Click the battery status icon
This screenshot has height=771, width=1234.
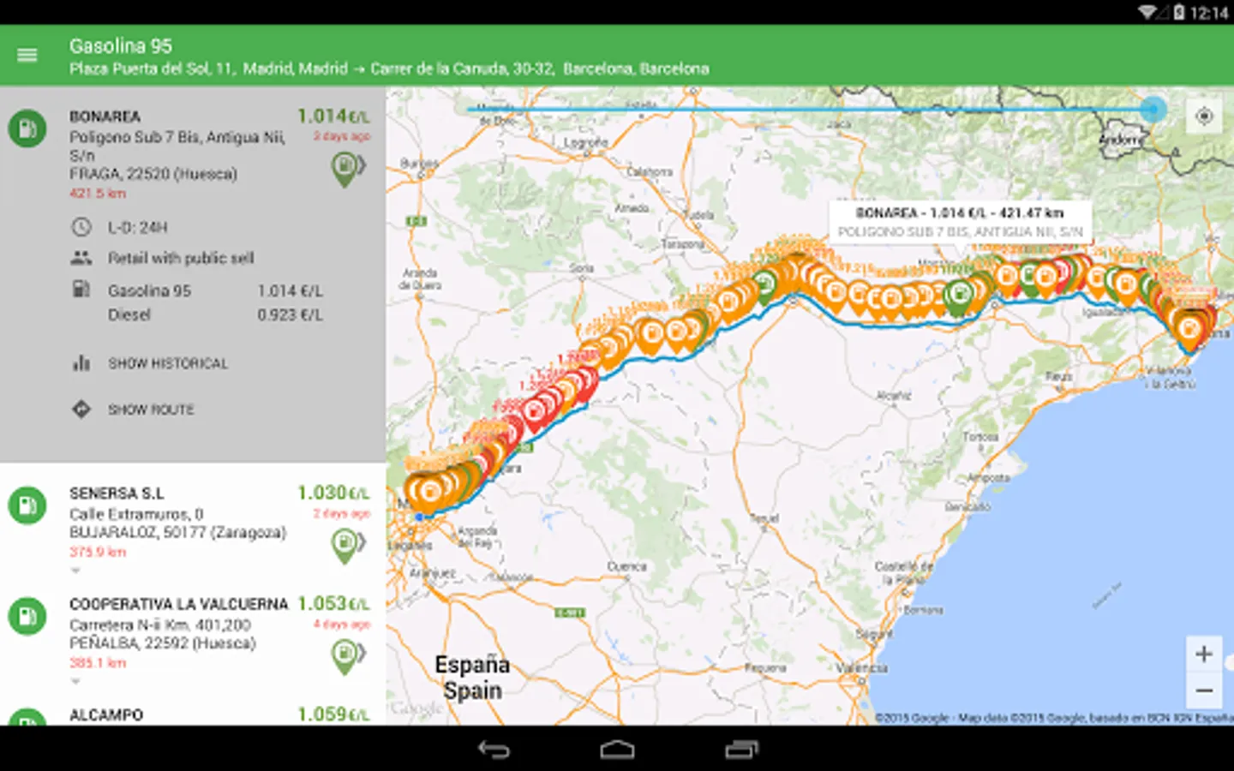coord(1178,12)
